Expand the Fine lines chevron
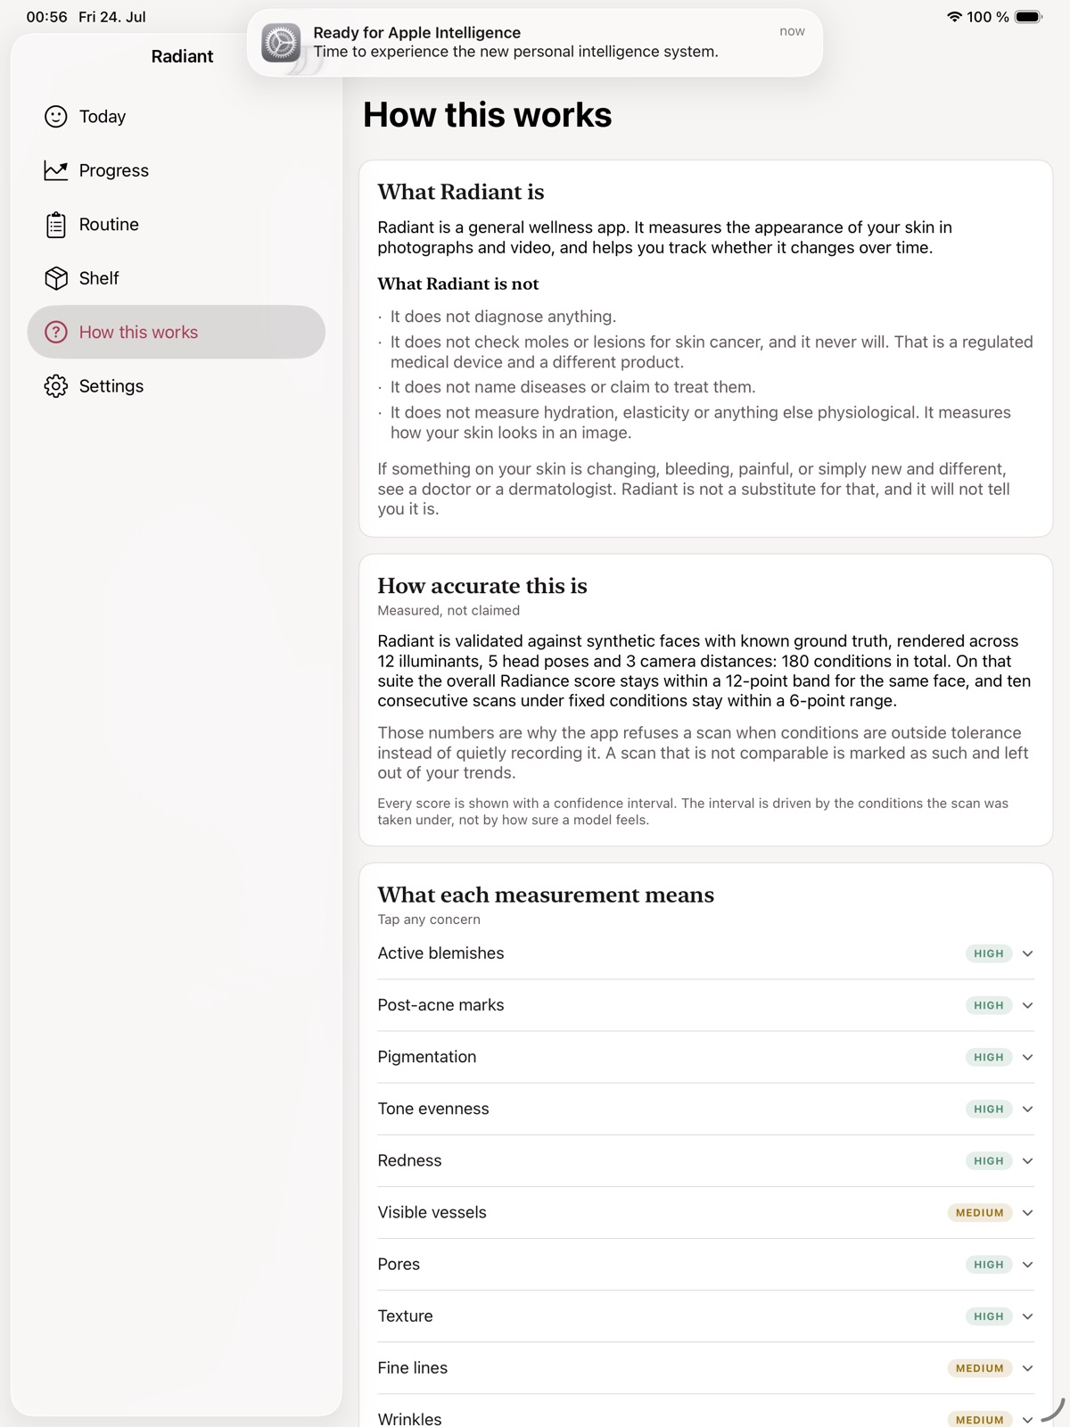 pos(1028,1367)
